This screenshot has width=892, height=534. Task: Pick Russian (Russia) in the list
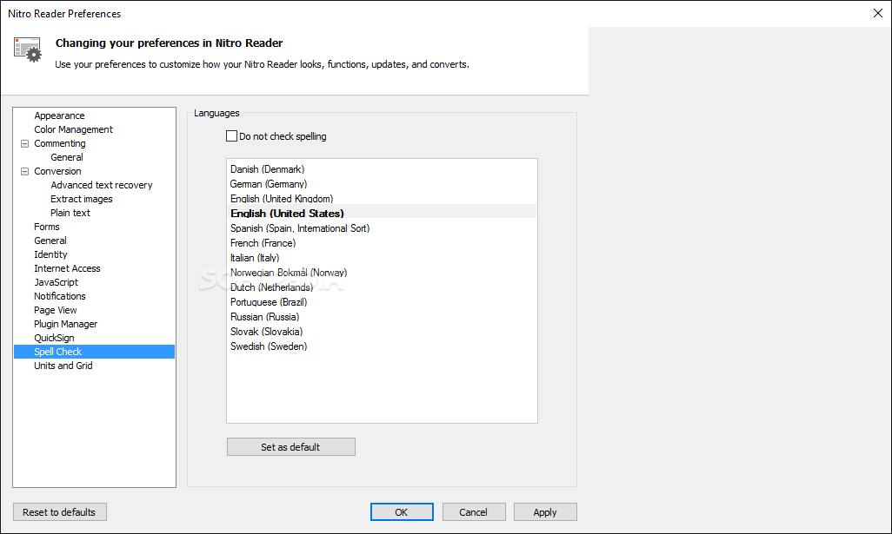coord(264,317)
